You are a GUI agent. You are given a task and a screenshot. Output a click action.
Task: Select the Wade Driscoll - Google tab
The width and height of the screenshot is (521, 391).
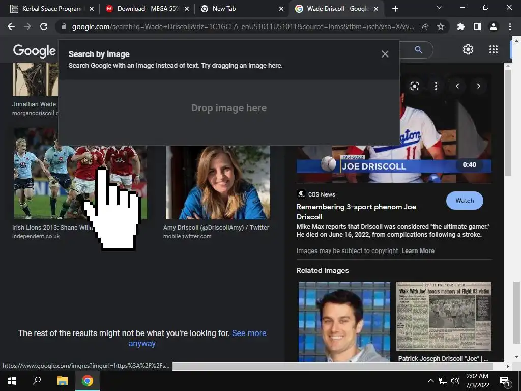coord(336,9)
